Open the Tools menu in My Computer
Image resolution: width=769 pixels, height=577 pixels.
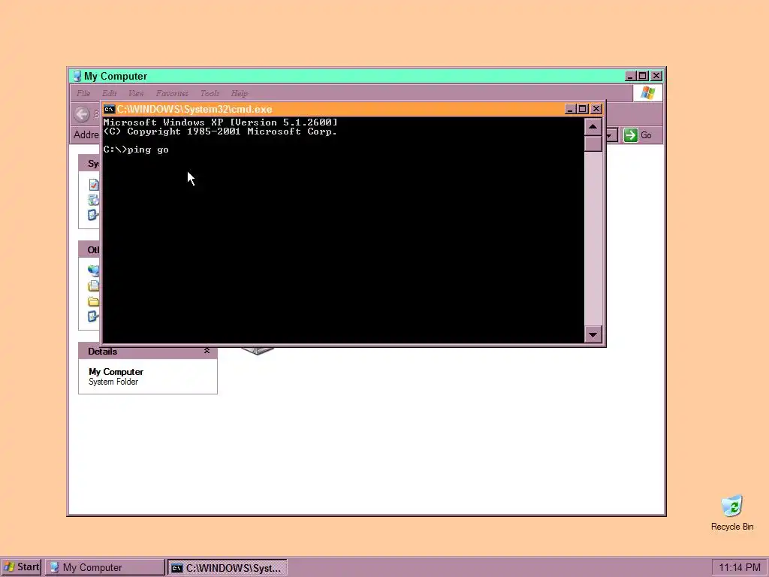[x=210, y=93]
